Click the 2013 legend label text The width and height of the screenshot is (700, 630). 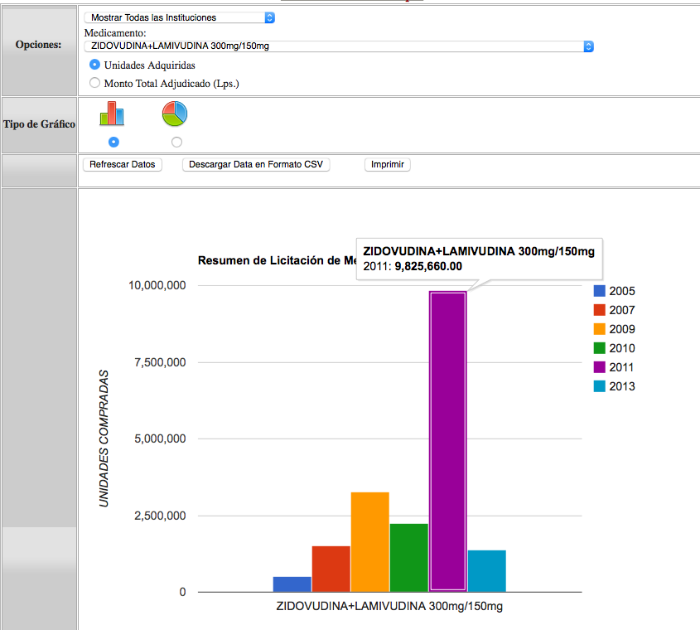(x=622, y=386)
